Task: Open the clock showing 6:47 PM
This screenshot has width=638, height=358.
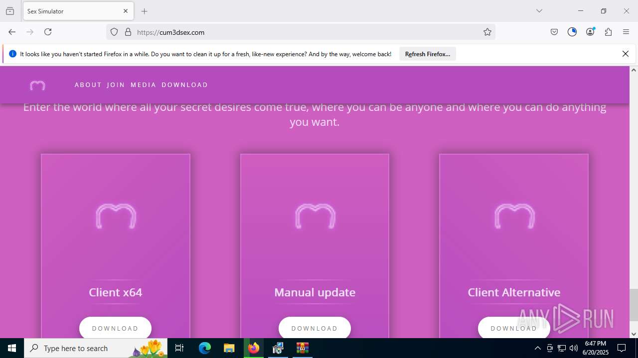Action: click(596, 348)
